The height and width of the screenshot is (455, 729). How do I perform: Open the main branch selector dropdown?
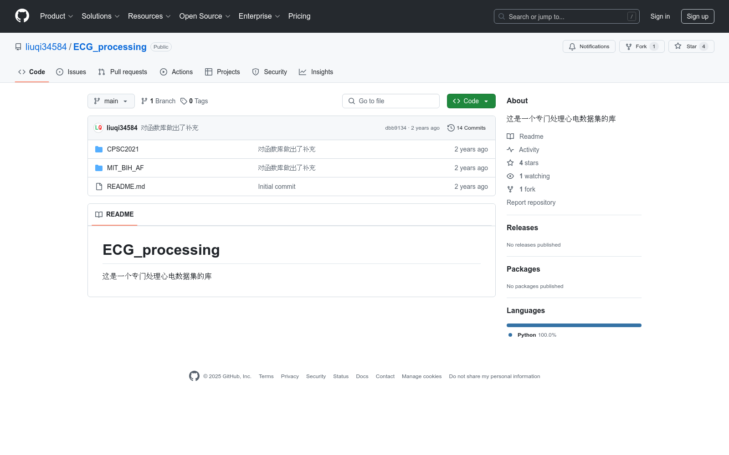pyautogui.click(x=111, y=101)
